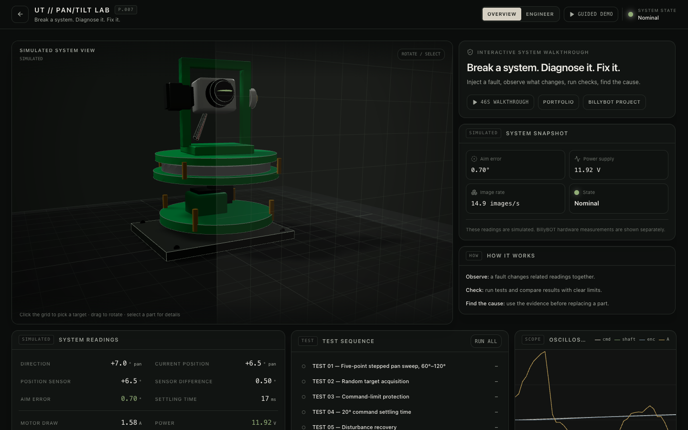Click the Power supply waveform icon
Screen dimensions: 688x430
pyautogui.click(x=577, y=159)
